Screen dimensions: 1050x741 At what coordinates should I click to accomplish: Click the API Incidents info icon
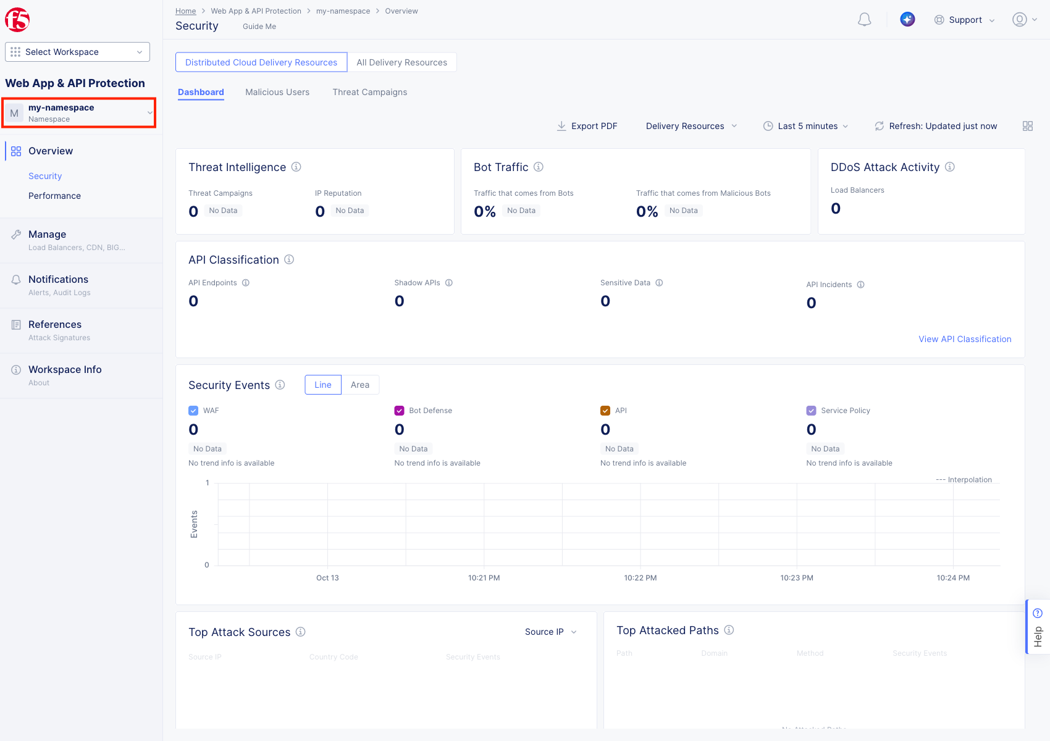[x=861, y=285]
